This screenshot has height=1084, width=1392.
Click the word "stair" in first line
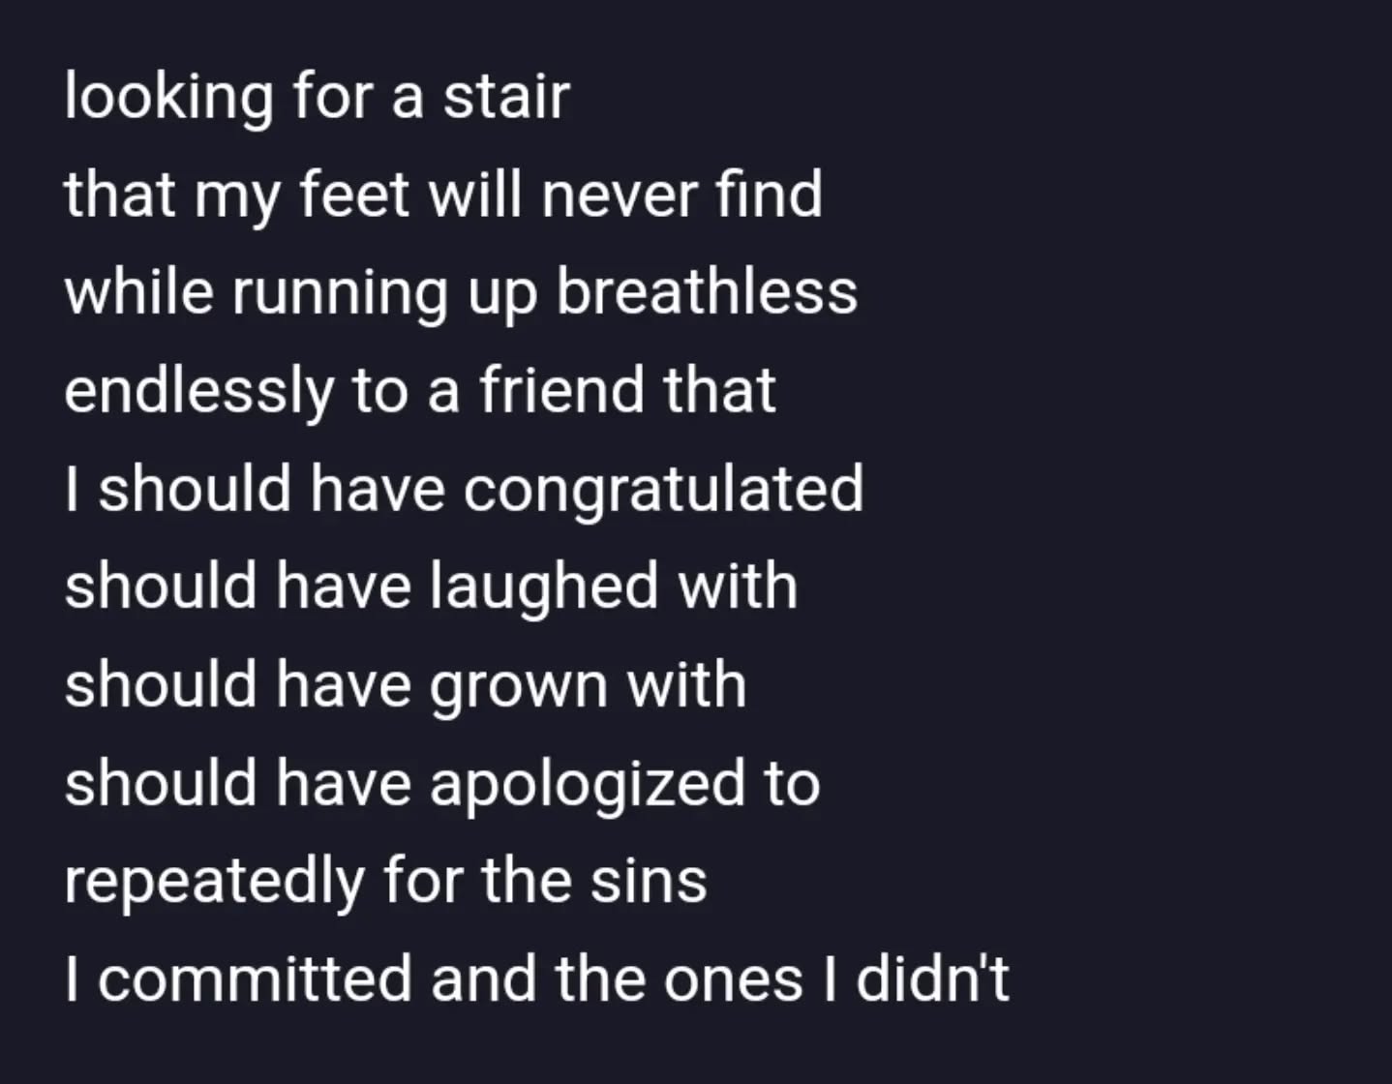(x=506, y=97)
